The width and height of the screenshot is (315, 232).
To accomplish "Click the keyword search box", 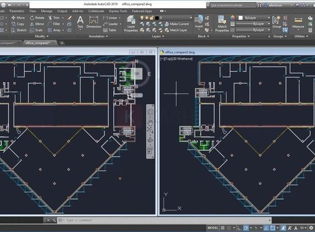I will click(233, 5).
